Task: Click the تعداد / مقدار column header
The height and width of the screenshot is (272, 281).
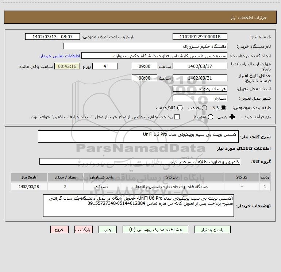Action: pyautogui.click(x=65, y=177)
